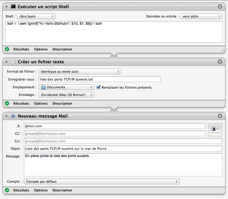The width and height of the screenshot is (228, 199).
Task: Click the text file icon of Créer un fichier texte
Action: tap(13, 62)
